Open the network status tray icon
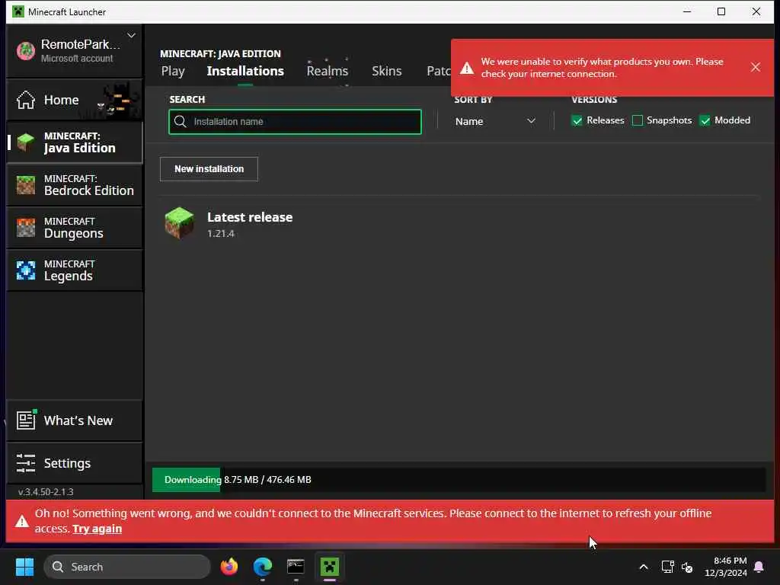The image size is (780, 585). click(667, 567)
